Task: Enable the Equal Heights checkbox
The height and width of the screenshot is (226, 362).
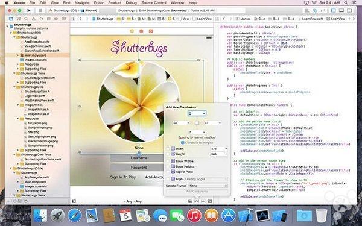Action: 168,166
